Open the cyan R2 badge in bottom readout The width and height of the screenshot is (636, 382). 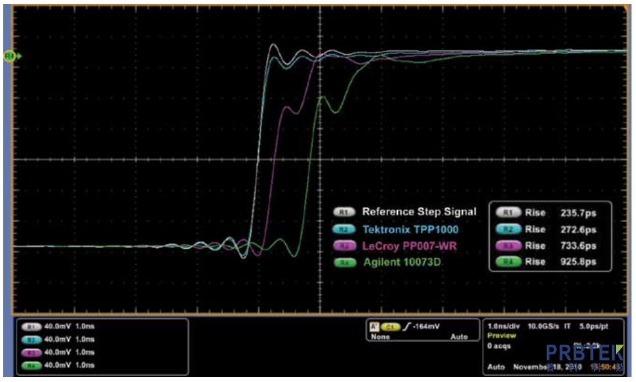click(32, 339)
